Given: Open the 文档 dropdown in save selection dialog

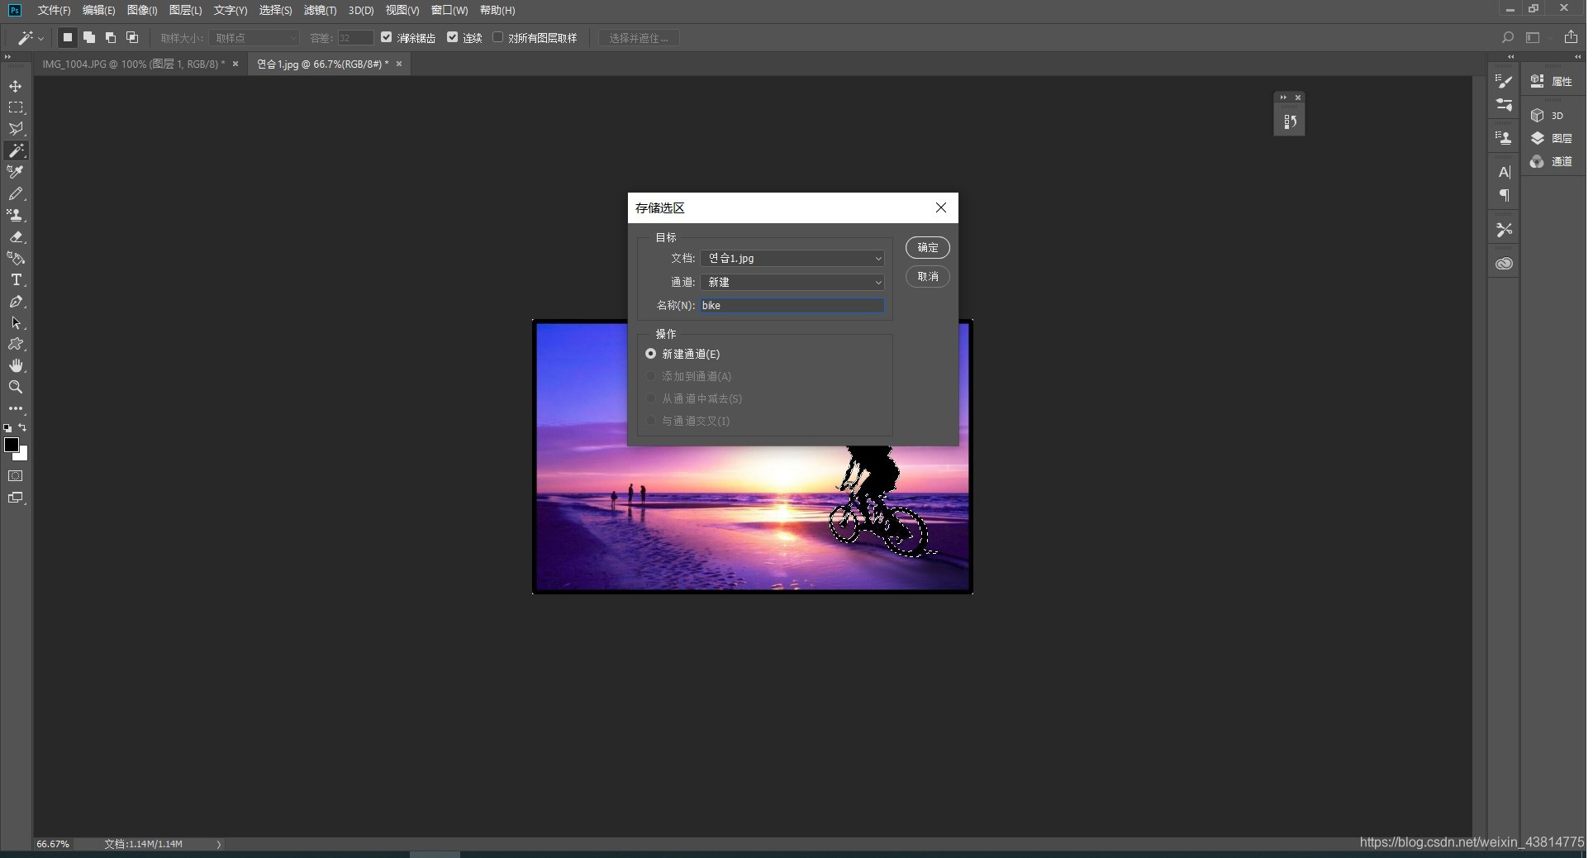Looking at the screenshot, I should (792, 259).
